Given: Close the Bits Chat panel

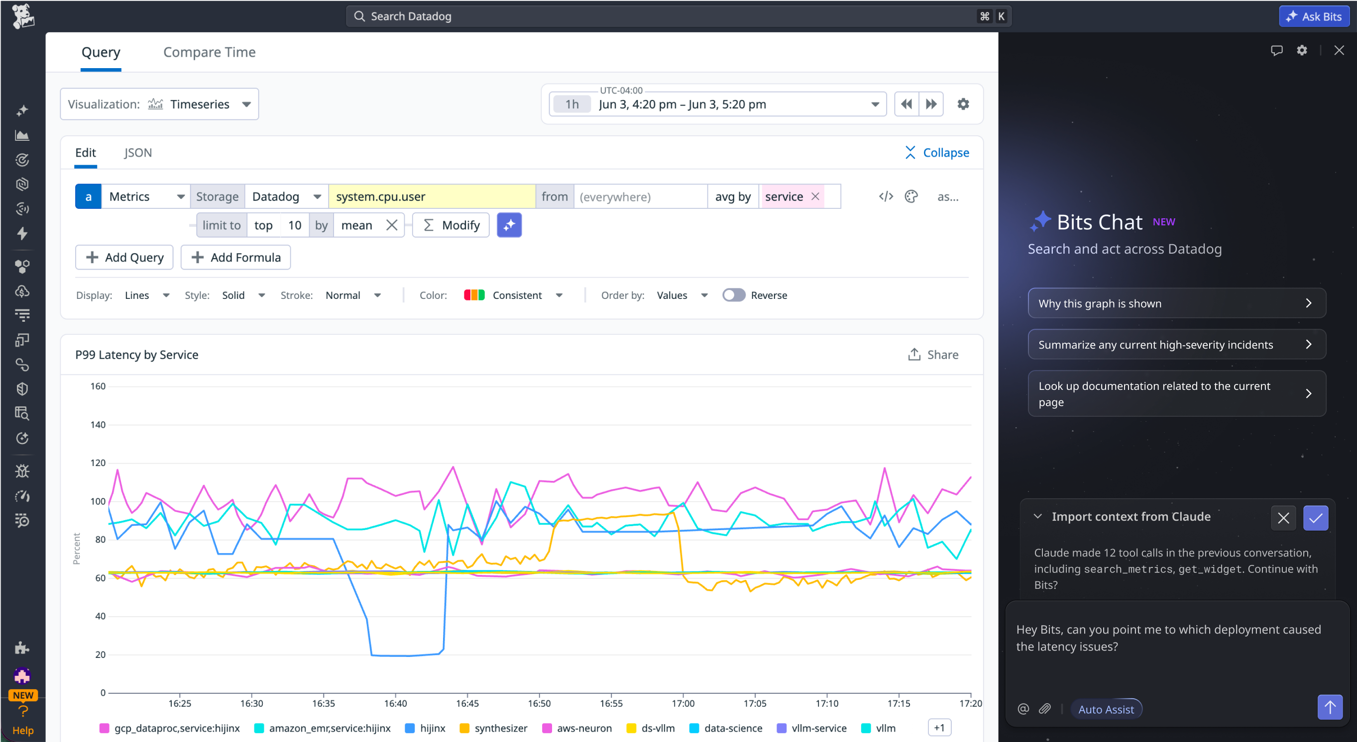Looking at the screenshot, I should [1339, 51].
